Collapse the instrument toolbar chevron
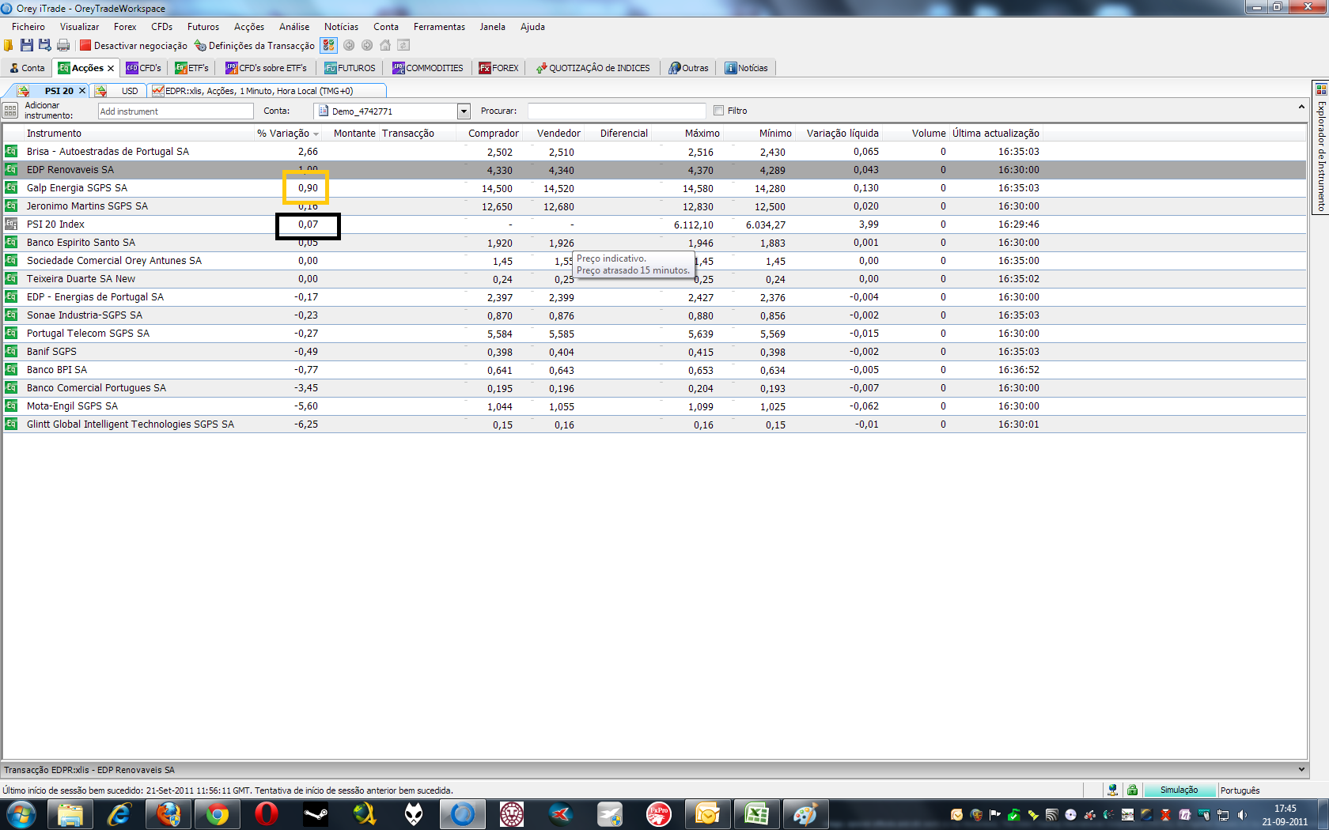1329x830 pixels. tap(1301, 107)
